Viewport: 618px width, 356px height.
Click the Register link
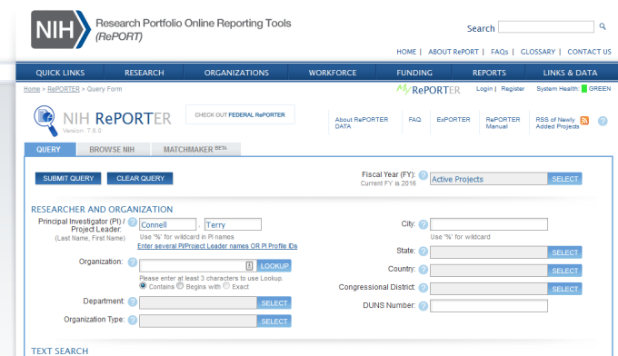(513, 89)
